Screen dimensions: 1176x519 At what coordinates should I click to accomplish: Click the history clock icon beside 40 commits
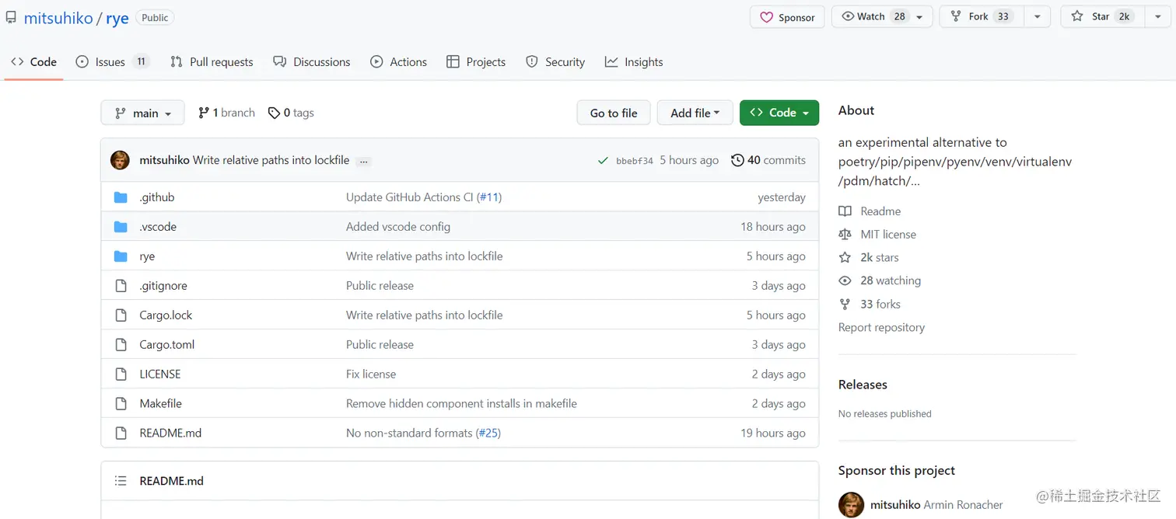(737, 160)
